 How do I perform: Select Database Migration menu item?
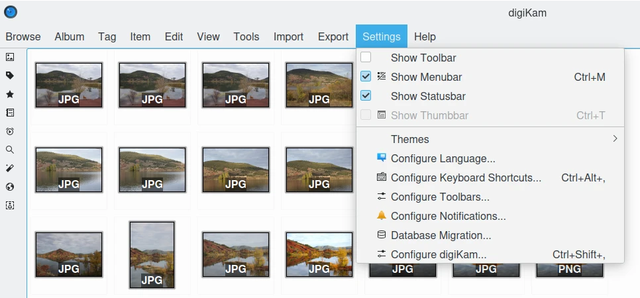pyautogui.click(x=441, y=235)
